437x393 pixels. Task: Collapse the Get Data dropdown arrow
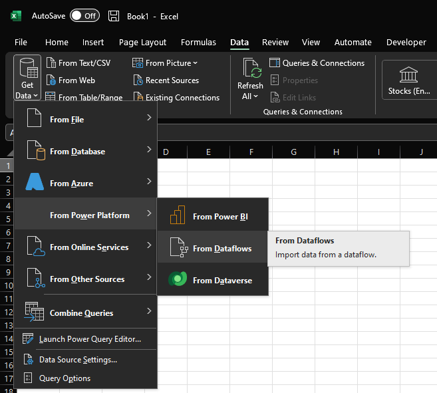pyautogui.click(x=36, y=96)
